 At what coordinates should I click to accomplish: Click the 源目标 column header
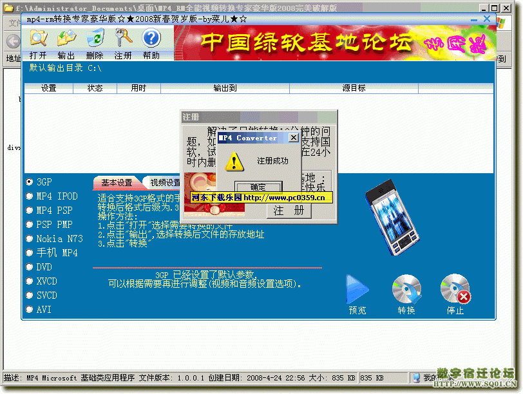coord(354,88)
